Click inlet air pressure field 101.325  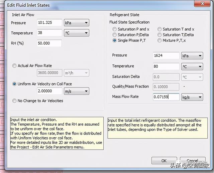click(49, 22)
